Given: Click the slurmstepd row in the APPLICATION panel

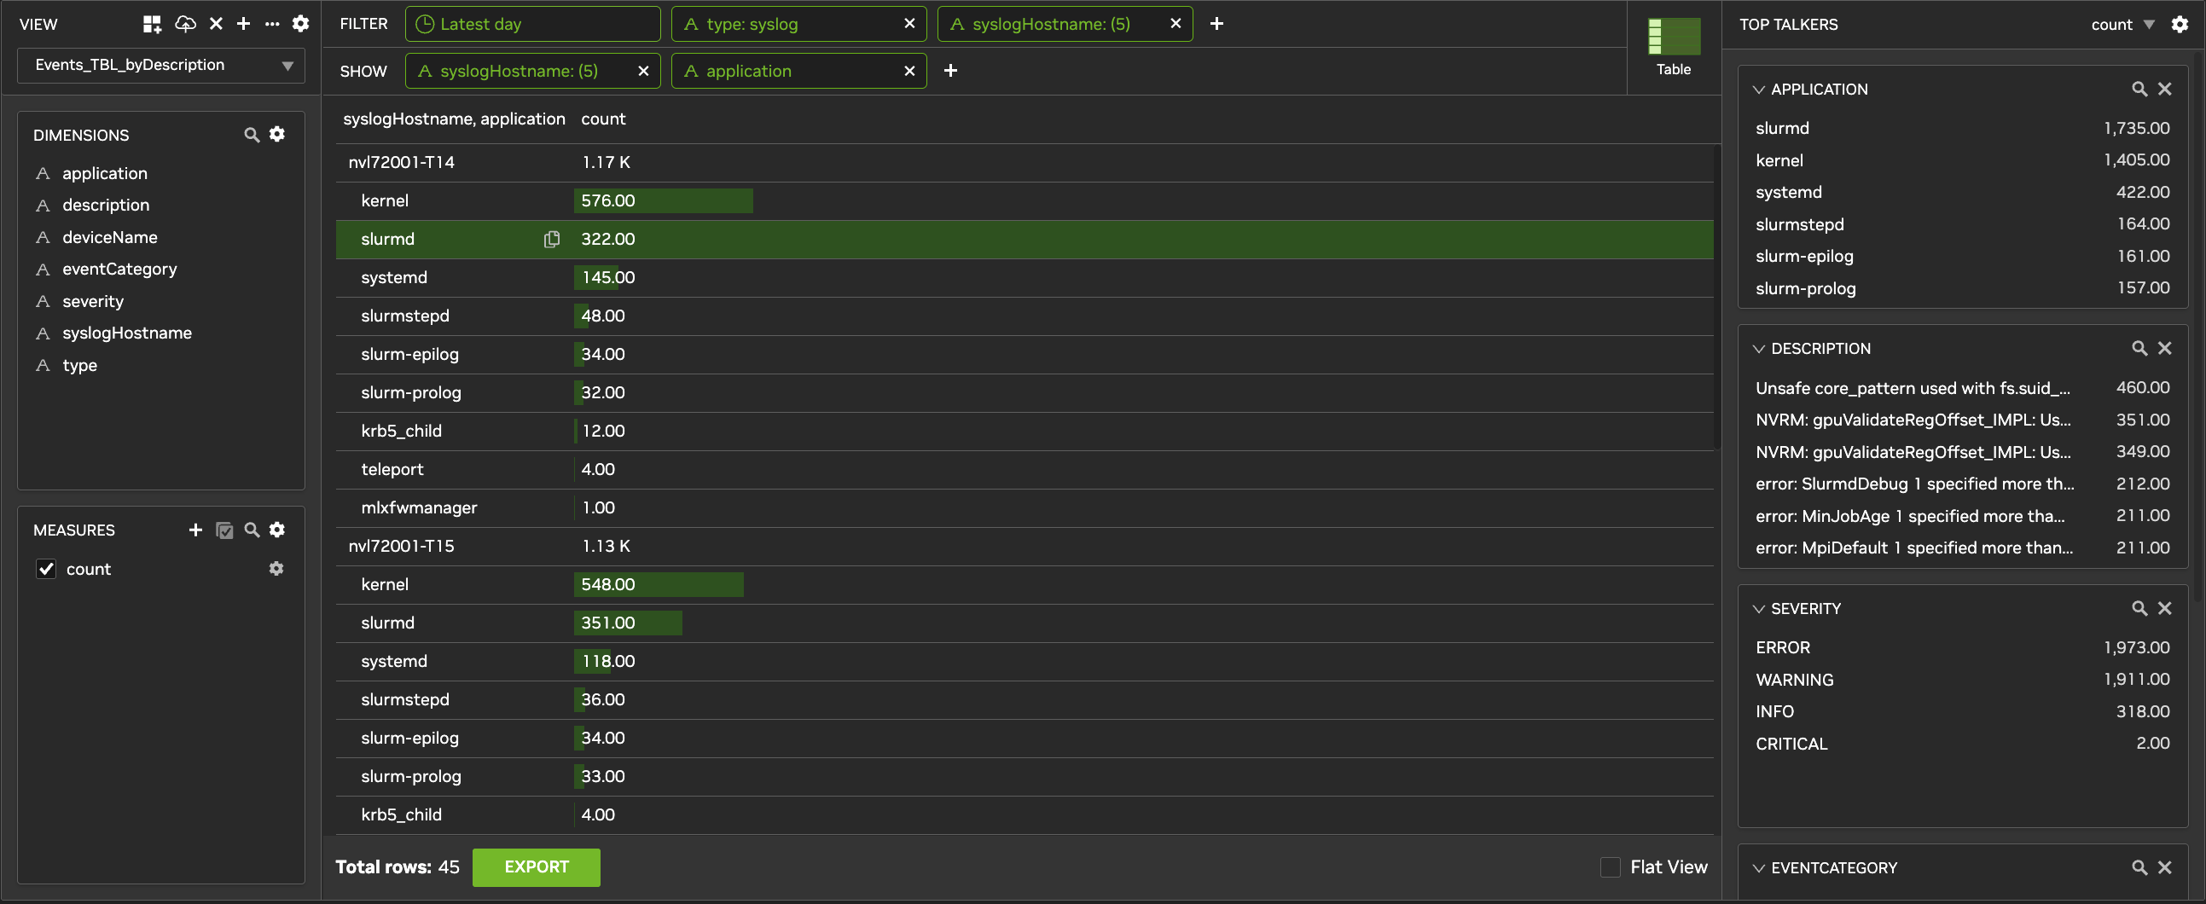Looking at the screenshot, I should coord(1962,224).
